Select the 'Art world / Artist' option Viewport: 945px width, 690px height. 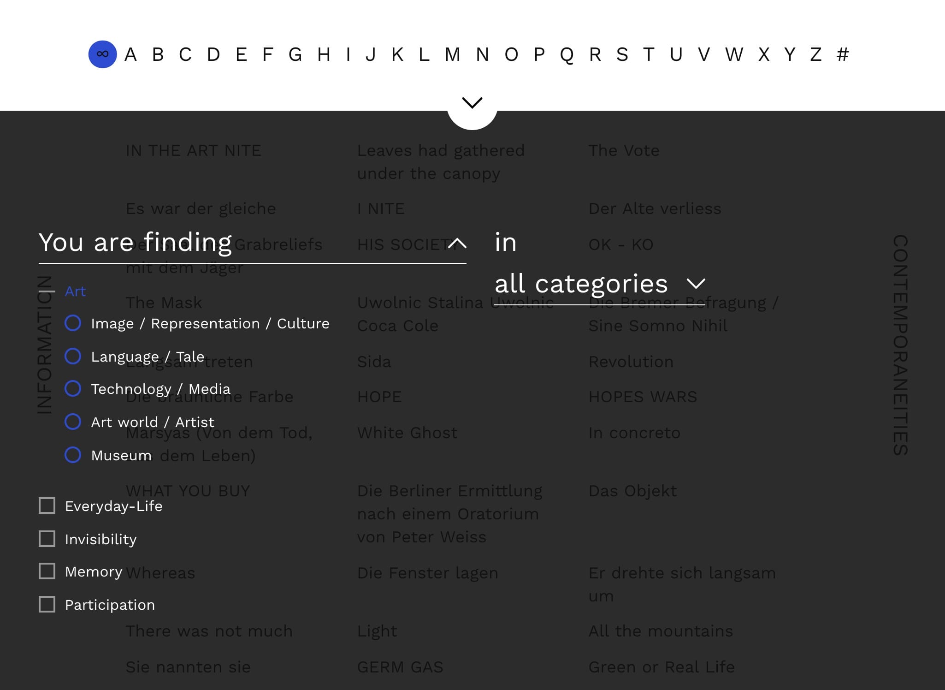pos(73,422)
